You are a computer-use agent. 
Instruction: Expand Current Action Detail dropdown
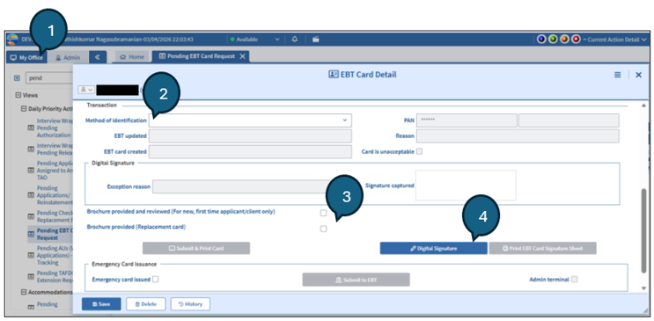[x=614, y=40]
